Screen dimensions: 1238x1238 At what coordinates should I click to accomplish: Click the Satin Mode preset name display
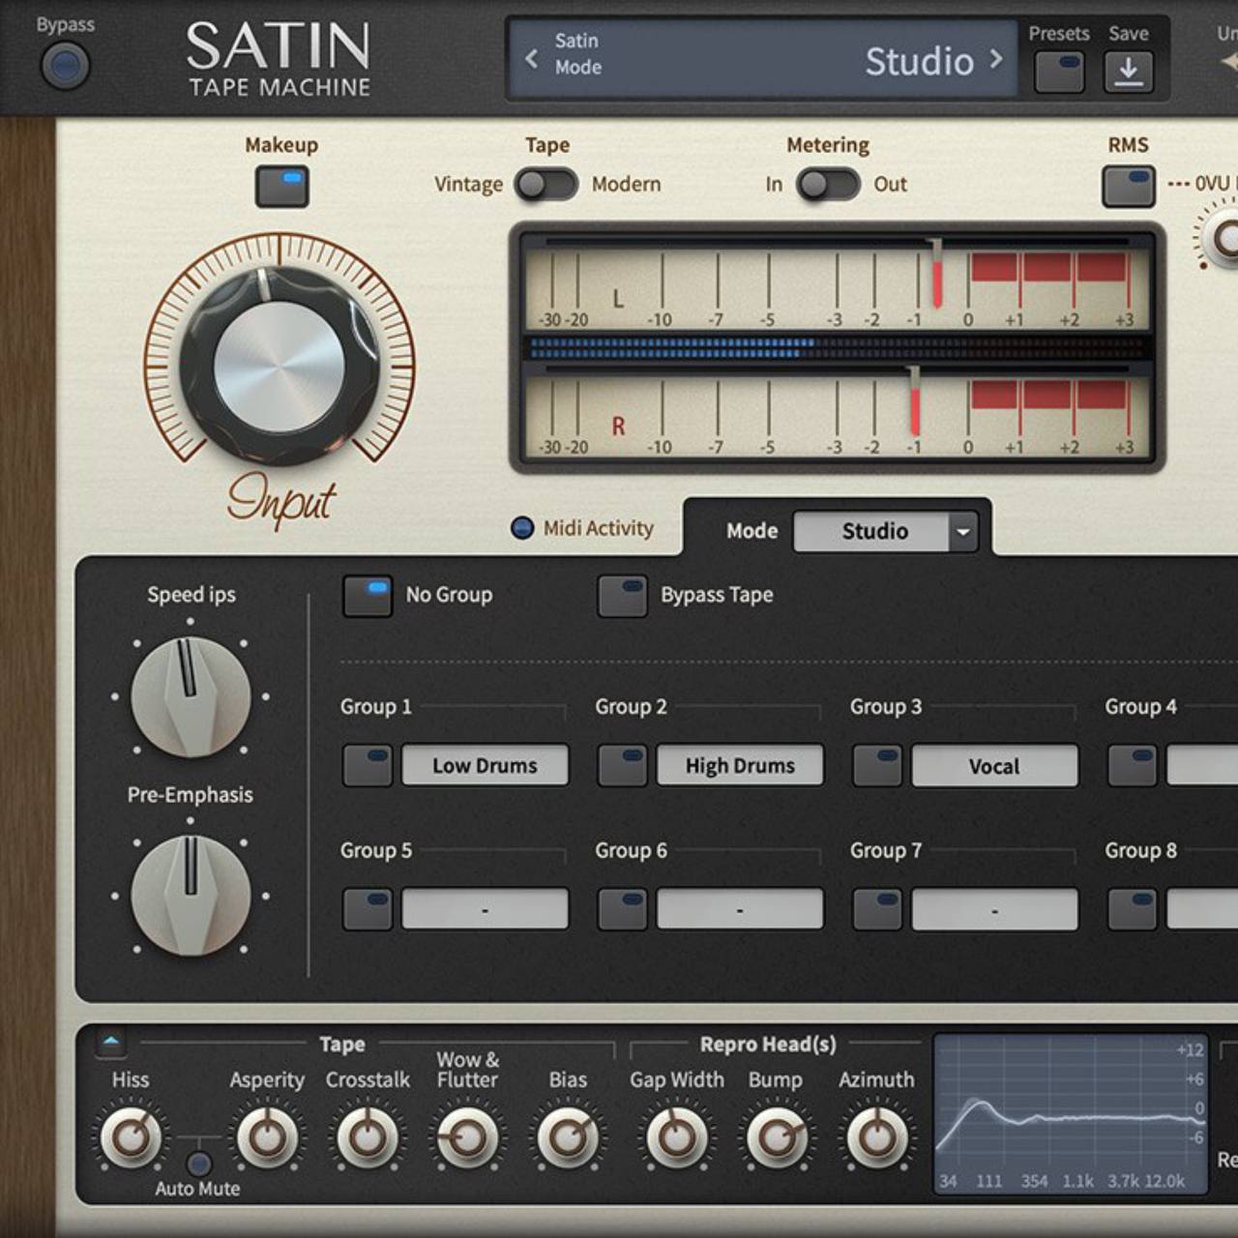point(763,58)
